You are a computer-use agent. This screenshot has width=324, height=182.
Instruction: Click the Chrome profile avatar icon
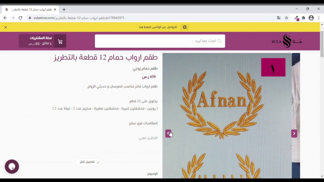point(311,18)
